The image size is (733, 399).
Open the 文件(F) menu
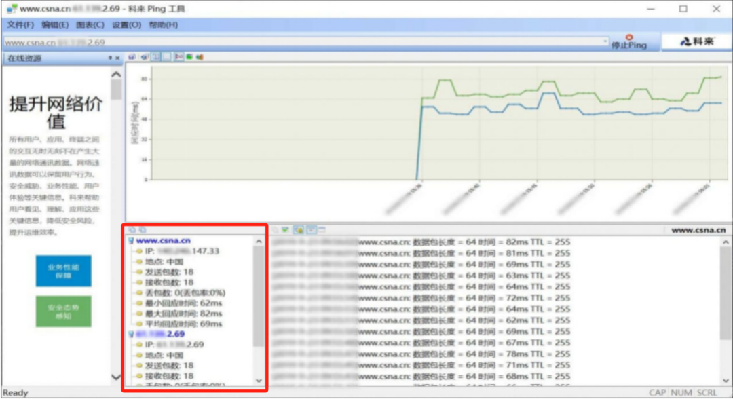(20, 24)
